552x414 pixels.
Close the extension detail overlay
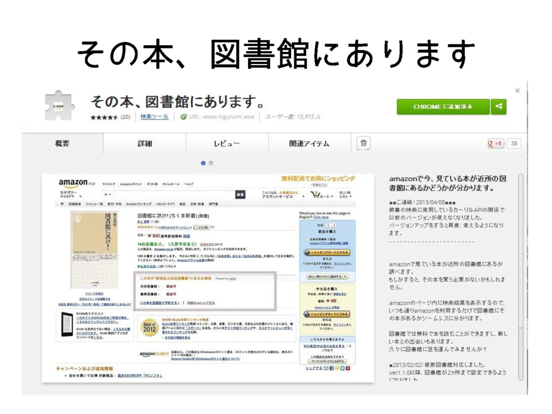pos(517,91)
